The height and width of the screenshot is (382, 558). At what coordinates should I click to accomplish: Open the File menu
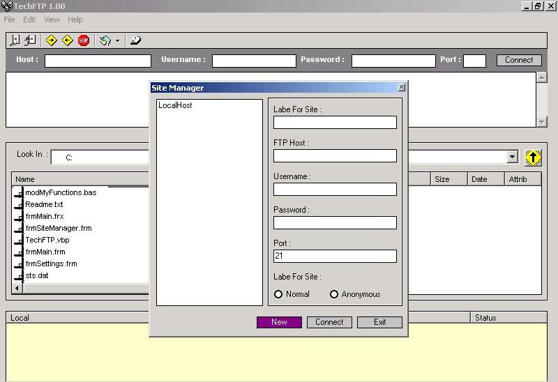tap(9, 20)
